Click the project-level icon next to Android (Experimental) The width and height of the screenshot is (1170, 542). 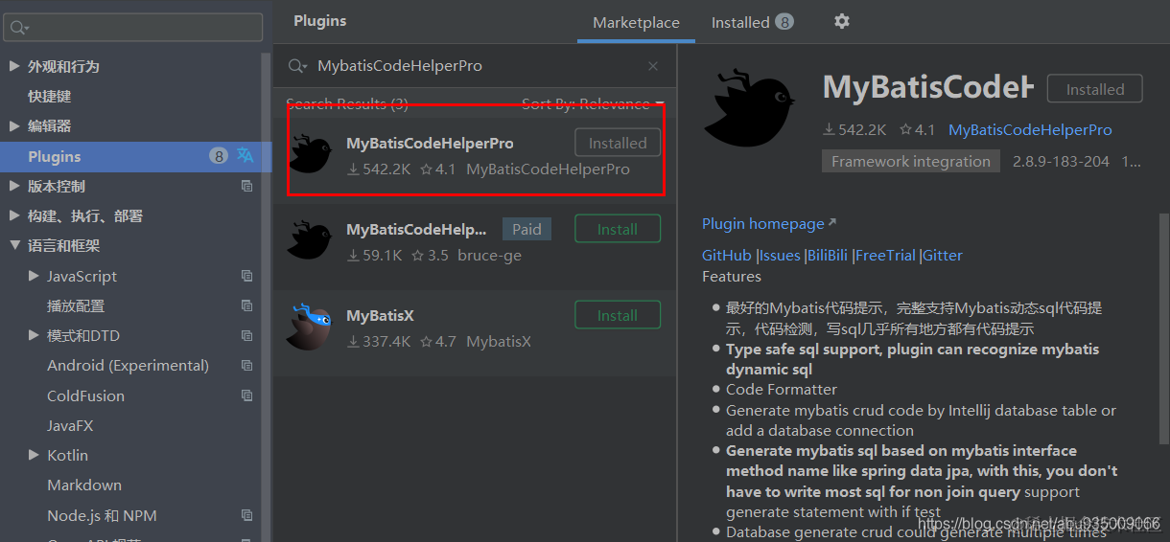(x=247, y=366)
